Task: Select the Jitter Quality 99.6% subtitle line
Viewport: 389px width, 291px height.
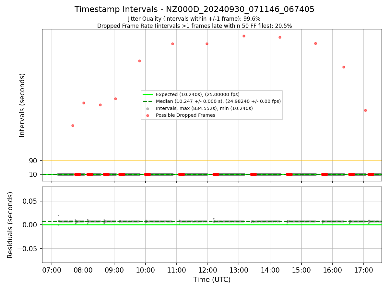Action: point(194,19)
